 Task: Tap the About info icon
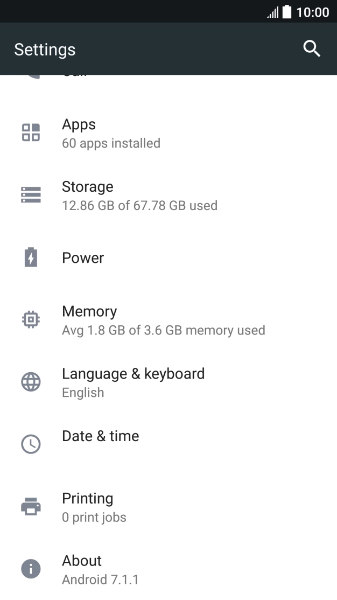(x=31, y=569)
